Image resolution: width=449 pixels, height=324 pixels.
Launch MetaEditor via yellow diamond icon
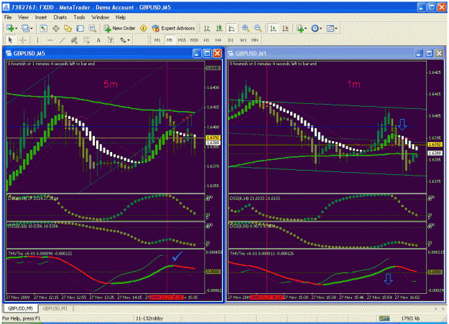(x=143, y=28)
